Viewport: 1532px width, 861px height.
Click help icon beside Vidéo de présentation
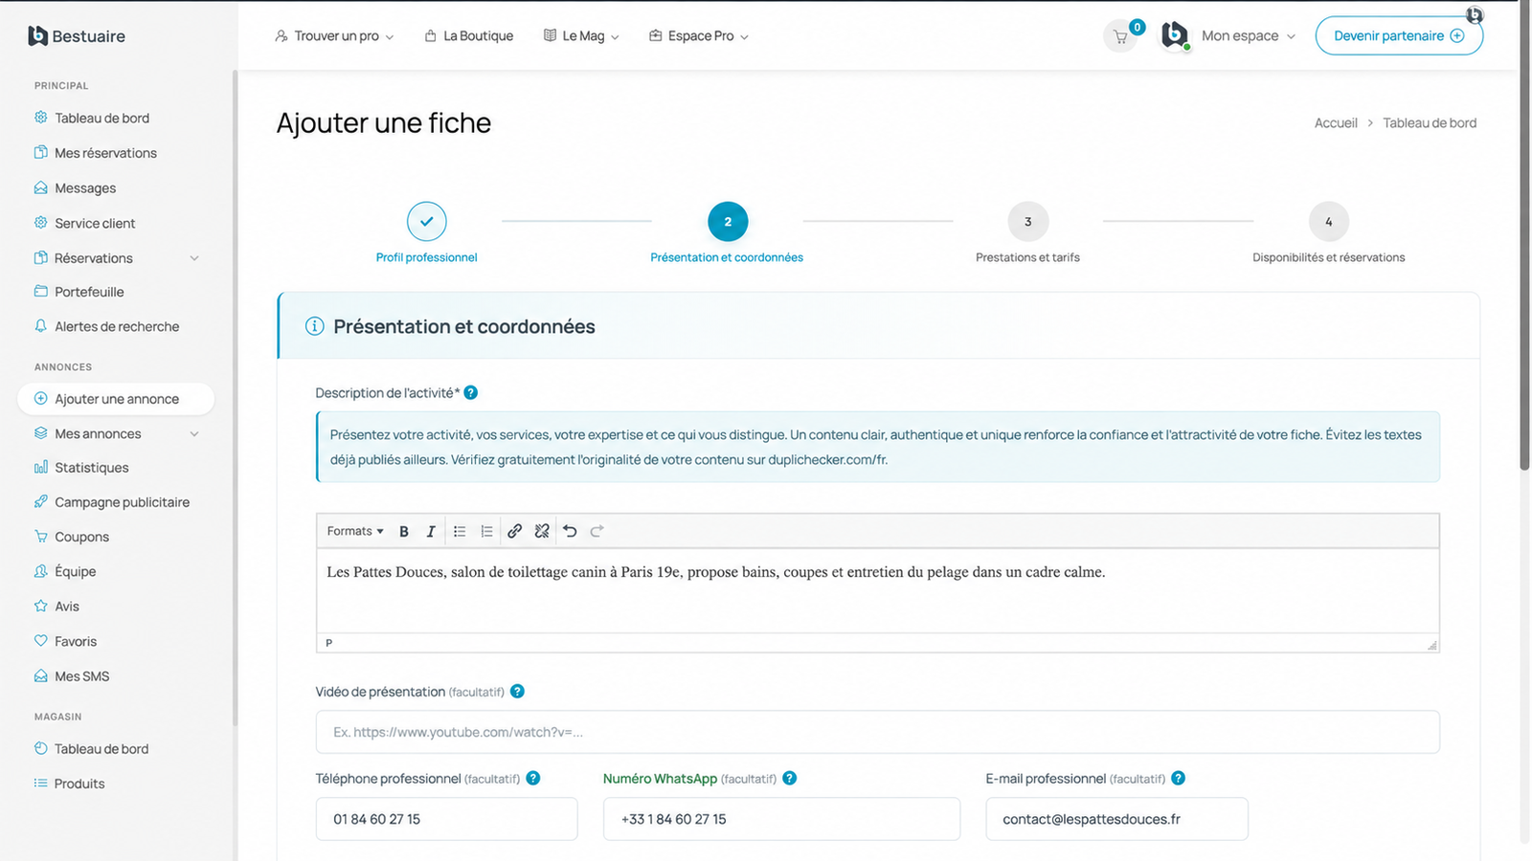(x=517, y=691)
